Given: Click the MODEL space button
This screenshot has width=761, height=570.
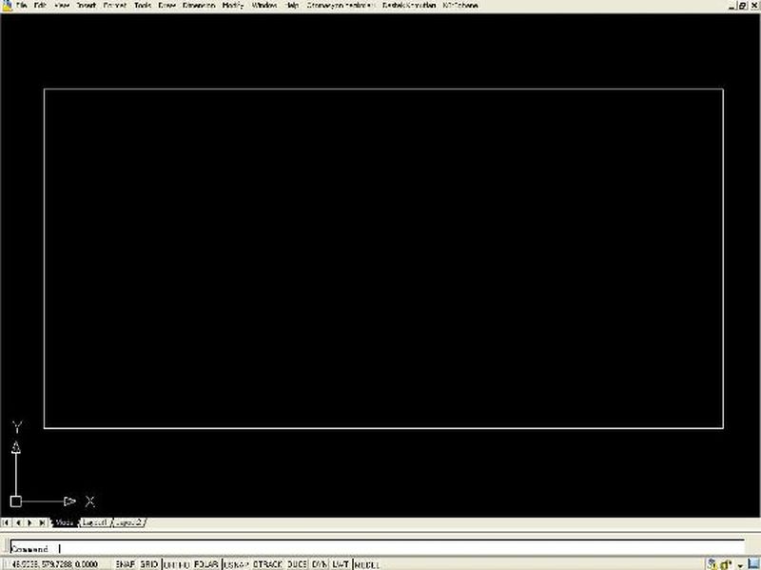Looking at the screenshot, I should tap(367, 564).
